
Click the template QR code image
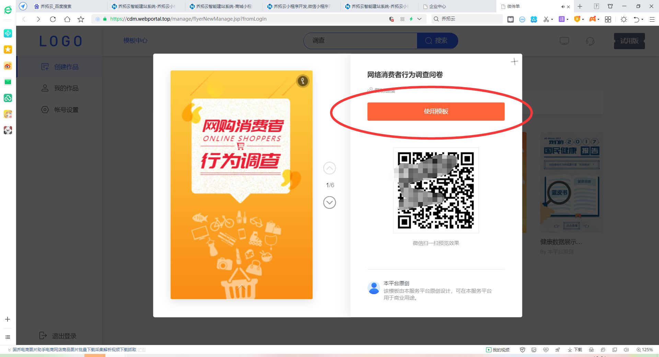coord(436,190)
